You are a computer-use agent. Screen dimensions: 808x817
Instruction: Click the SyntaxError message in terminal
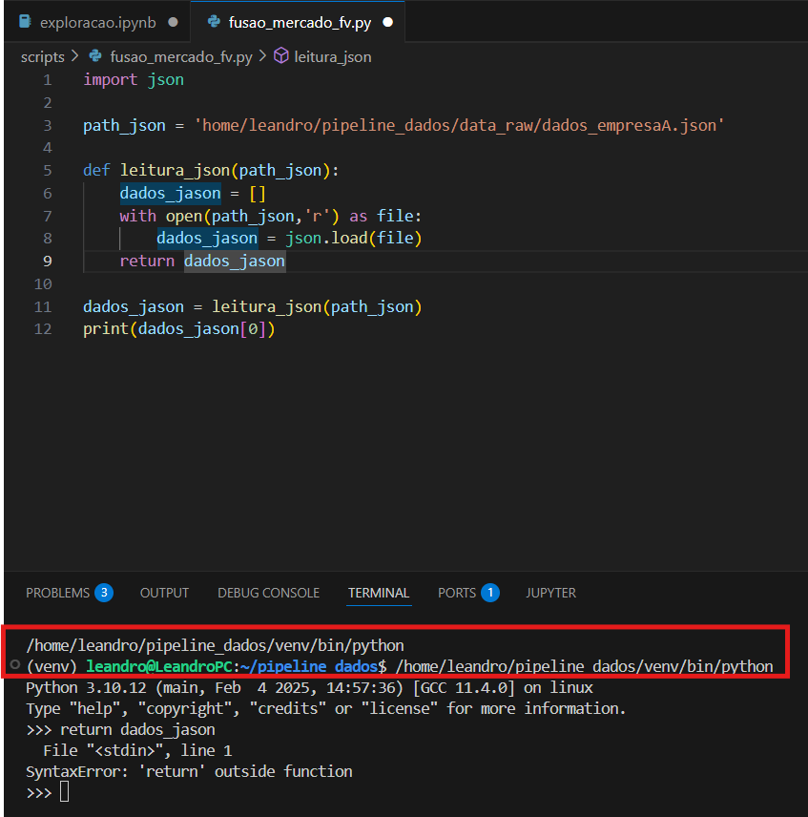click(x=189, y=772)
